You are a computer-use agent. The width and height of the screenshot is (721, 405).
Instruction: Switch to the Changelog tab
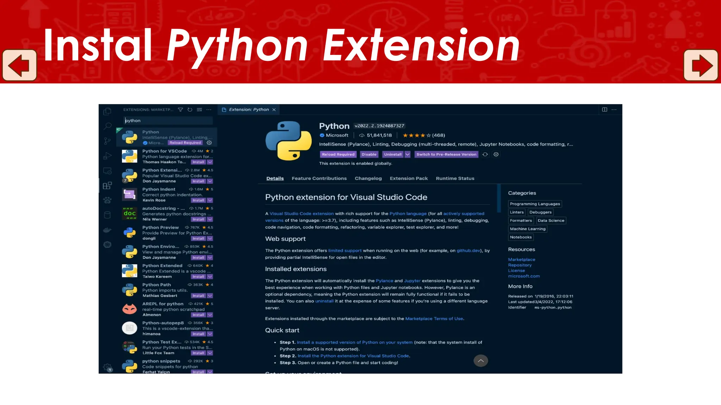click(x=368, y=179)
